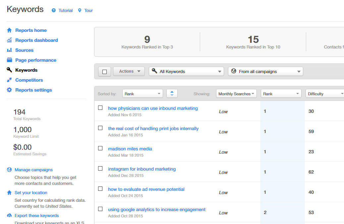Go to Reports home

31,30
